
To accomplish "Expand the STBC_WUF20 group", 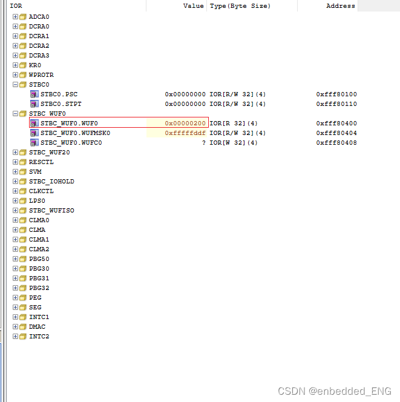I will [x=15, y=153].
